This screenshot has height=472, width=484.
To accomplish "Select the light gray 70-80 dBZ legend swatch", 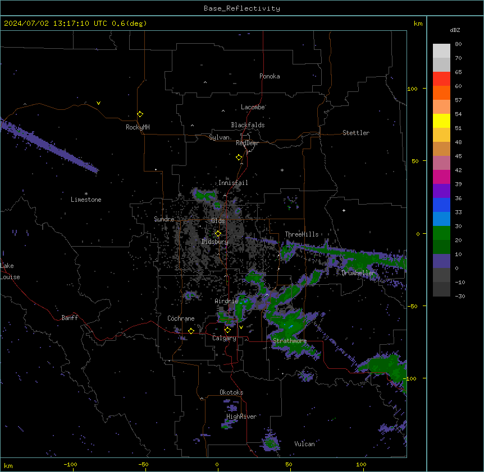I will 441,51.
